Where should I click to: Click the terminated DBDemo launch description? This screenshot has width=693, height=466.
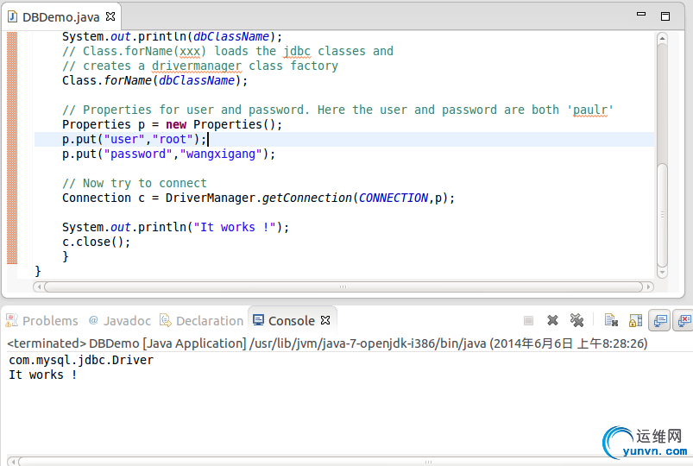327,343
